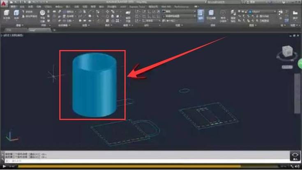Select the Box solid modeling tool
This screenshot has height=170, width=302.
pyautogui.click(x=6, y=14)
